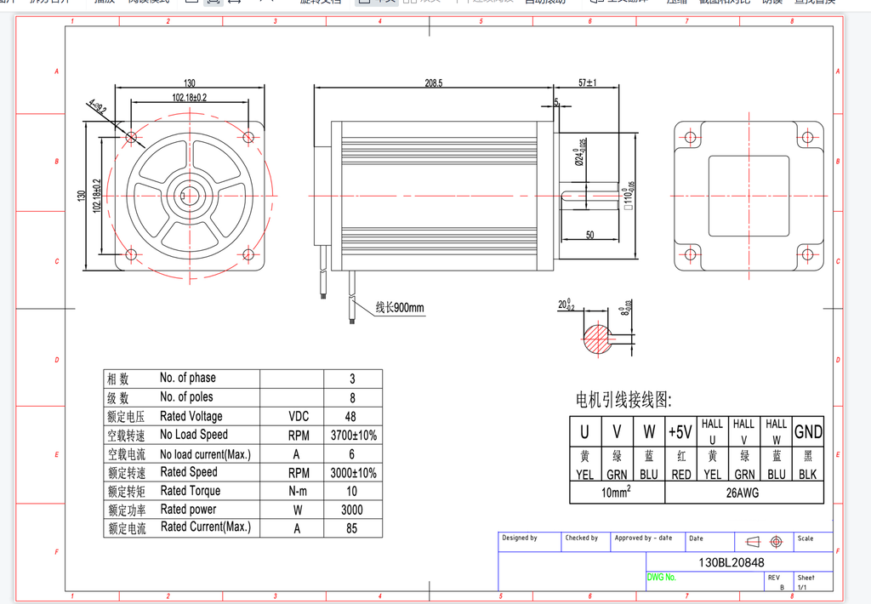Viewport: 871px width, 604px height.
Task: Click the model number 130BL20848
Action: coord(731,562)
